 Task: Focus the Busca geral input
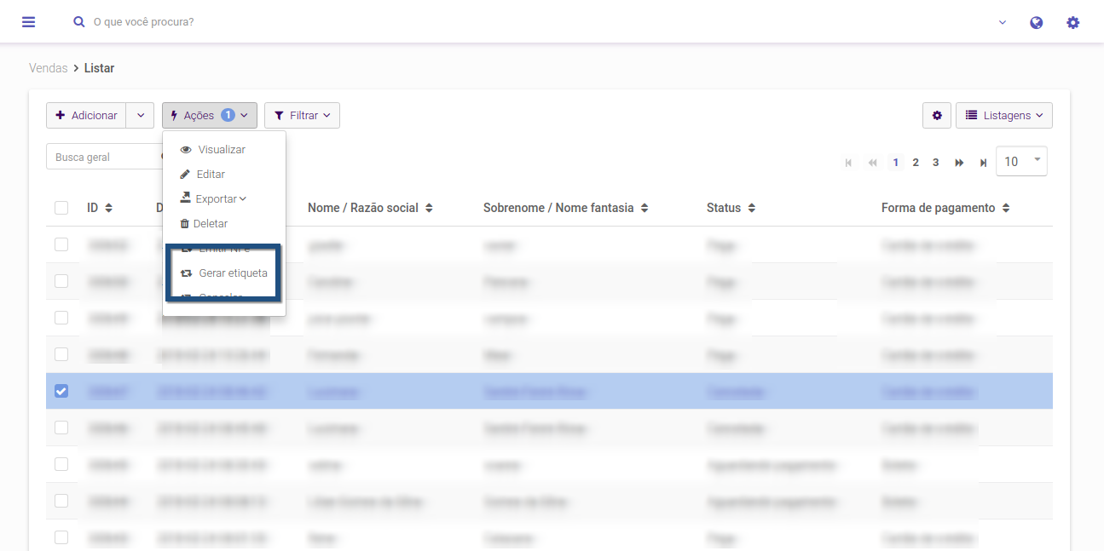click(104, 158)
